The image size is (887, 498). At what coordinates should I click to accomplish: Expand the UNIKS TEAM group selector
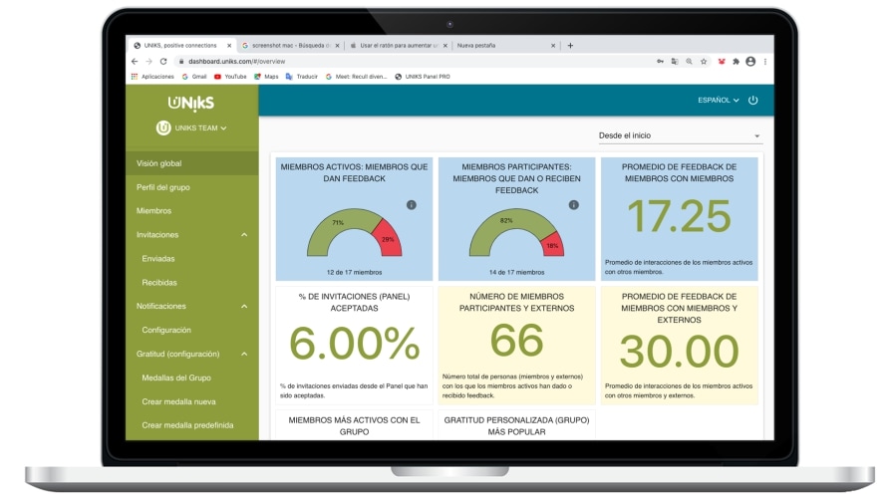tap(191, 127)
